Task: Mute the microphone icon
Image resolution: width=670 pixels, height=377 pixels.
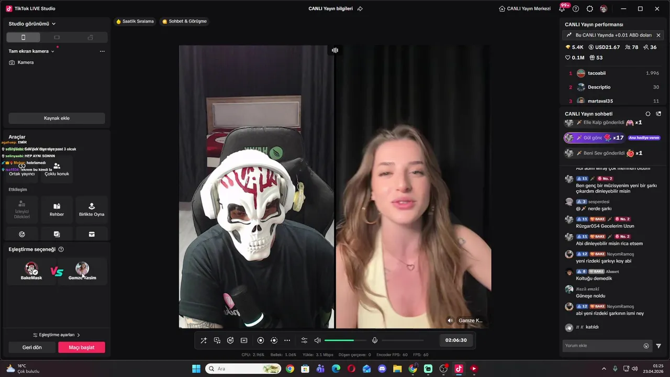Action: pyautogui.click(x=375, y=340)
